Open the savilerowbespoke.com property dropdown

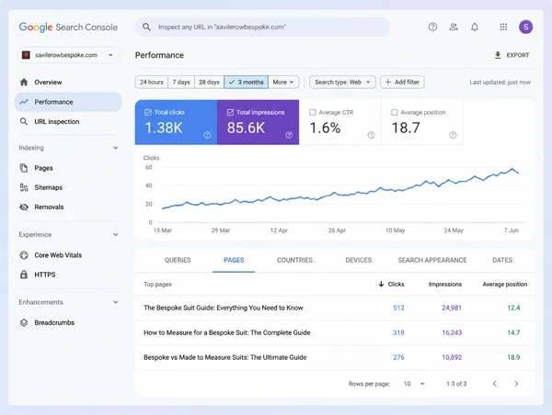[x=68, y=55]
